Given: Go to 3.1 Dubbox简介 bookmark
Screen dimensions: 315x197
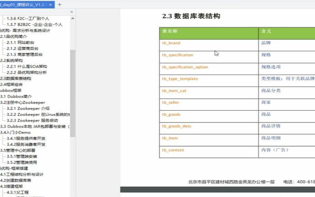Looking at the screenshot, I should click(x=16, y=97).
